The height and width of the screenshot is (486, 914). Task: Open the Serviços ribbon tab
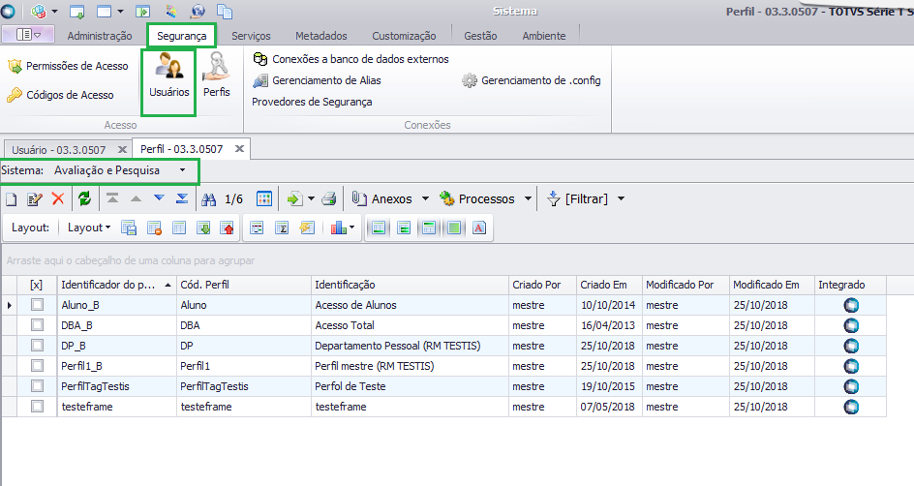[251, 36]
